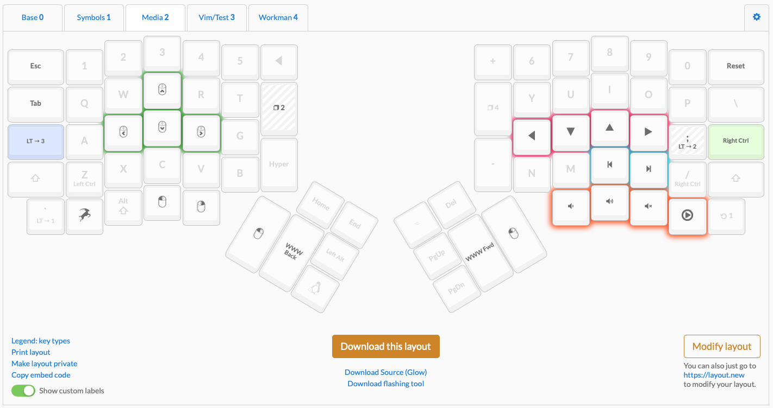Open the Legend: key types link
773x408 pixels.
41,341
